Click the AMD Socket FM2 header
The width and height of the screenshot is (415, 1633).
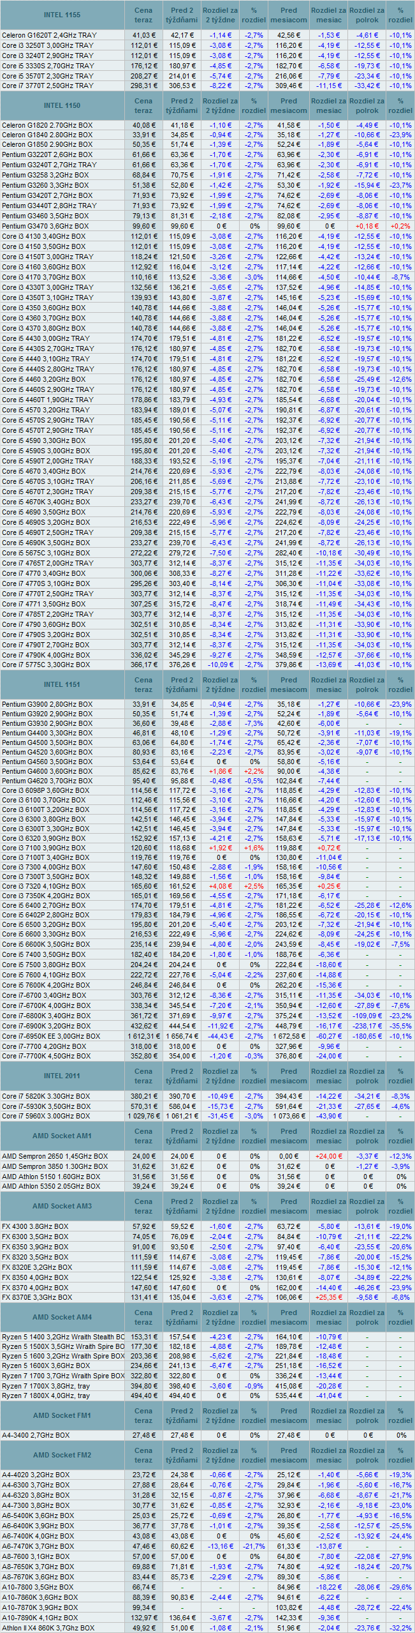click(x=62, y=1455)
